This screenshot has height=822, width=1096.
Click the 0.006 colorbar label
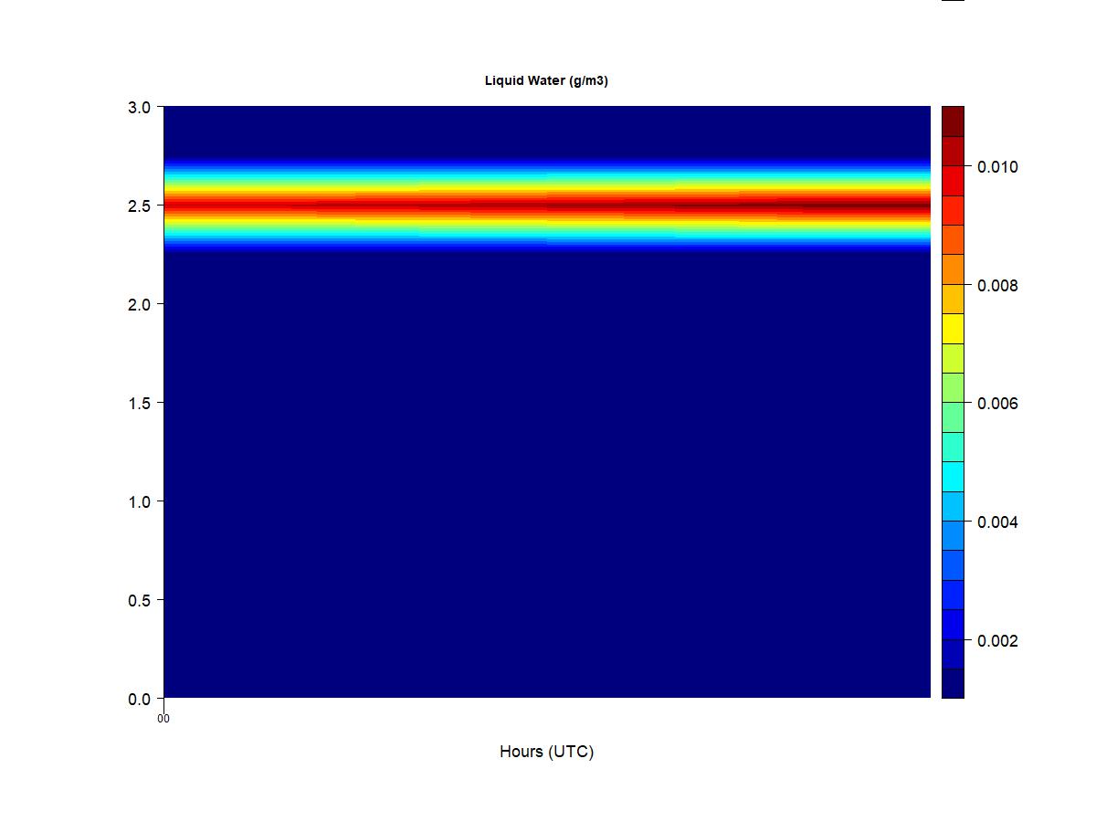tap(997, 404)
